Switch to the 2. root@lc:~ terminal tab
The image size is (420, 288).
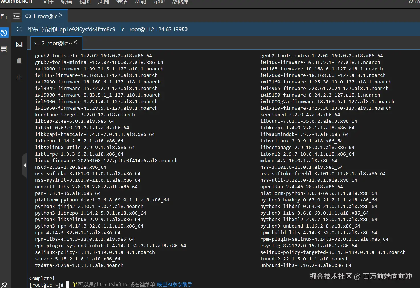53,43
